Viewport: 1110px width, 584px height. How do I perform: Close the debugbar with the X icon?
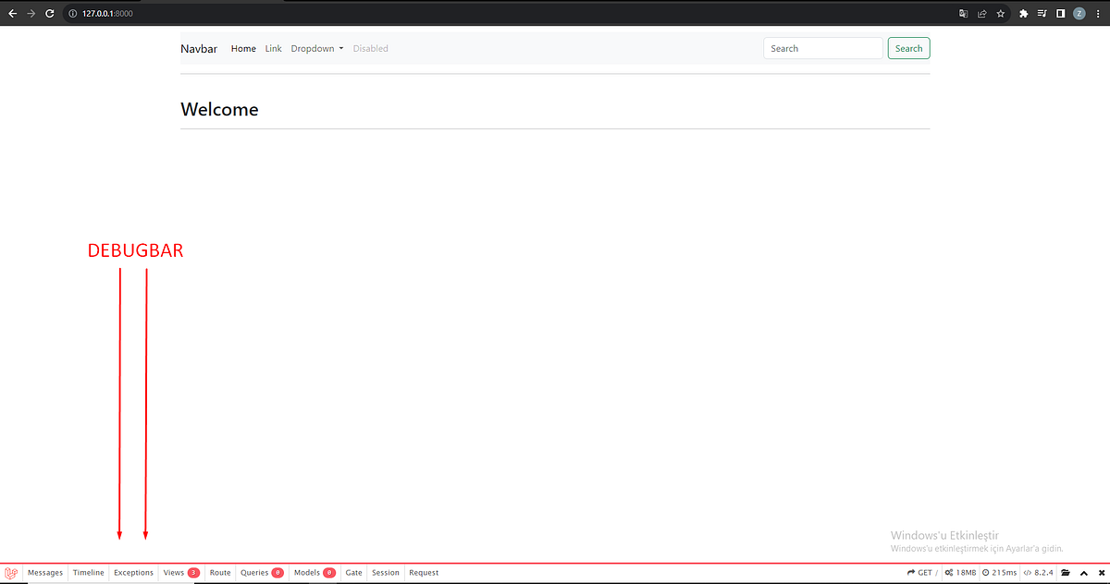tap(1100, 572)
